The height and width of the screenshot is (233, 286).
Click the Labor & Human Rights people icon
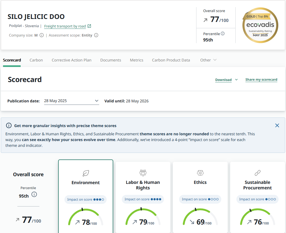[143, 173]
